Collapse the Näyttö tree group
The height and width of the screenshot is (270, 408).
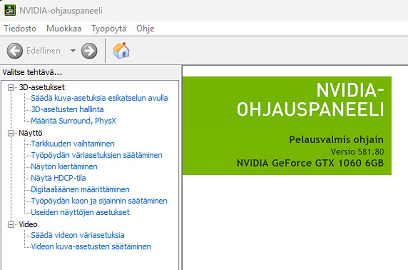(11, 133)
